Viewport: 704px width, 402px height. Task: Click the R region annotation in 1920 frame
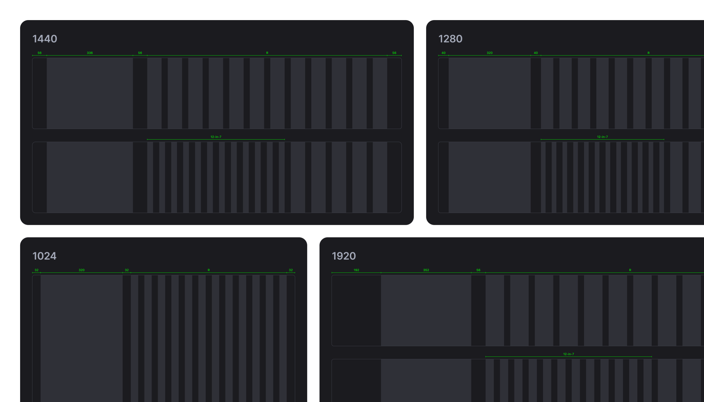[630, 270]
